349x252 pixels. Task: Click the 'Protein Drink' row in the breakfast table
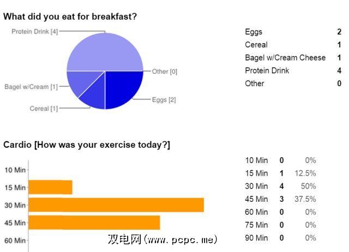pyautogui.click(x=267, y=70)
